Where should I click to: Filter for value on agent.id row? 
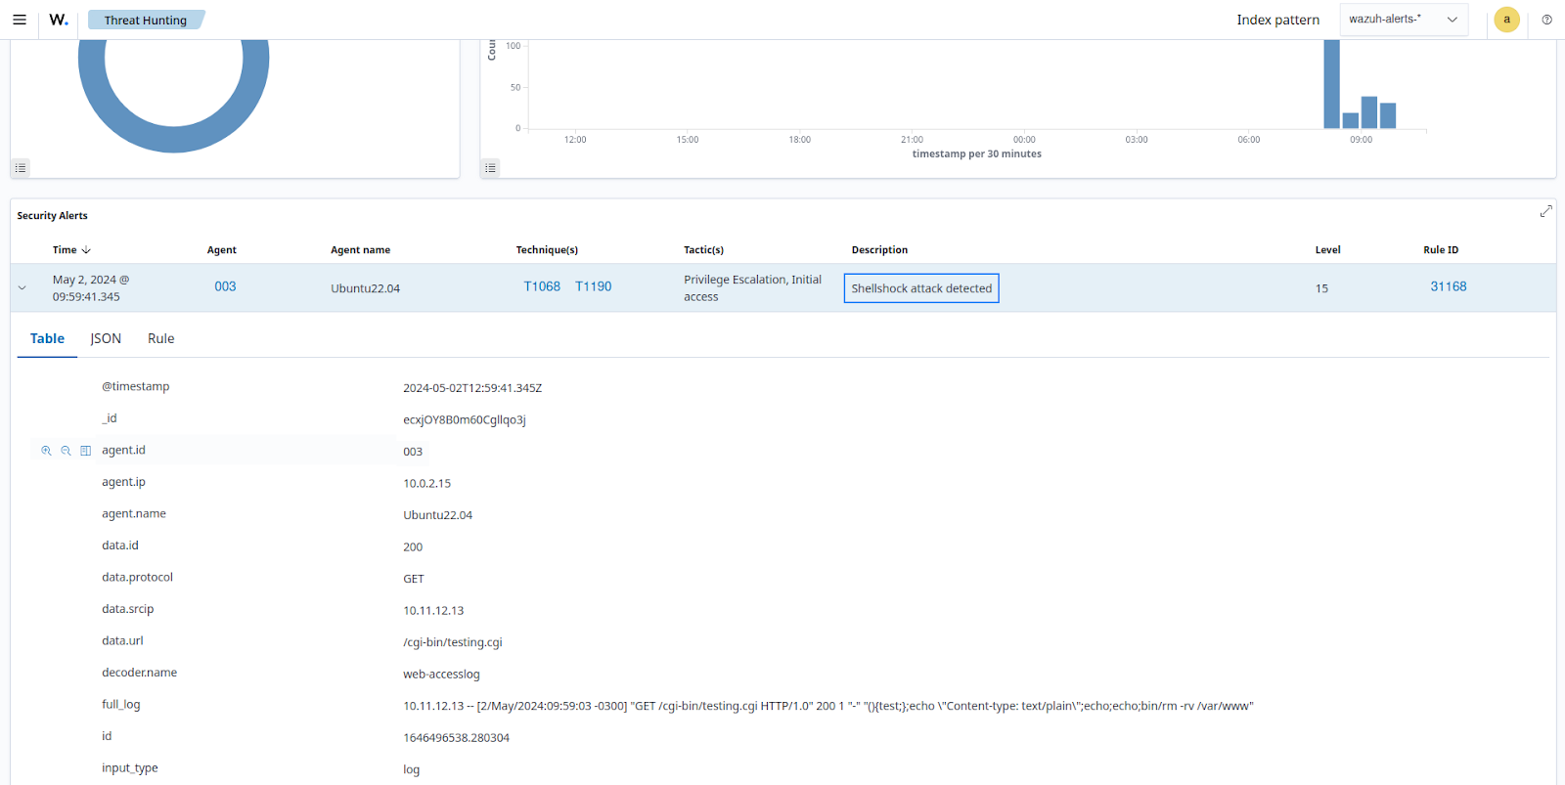[46, 451]
